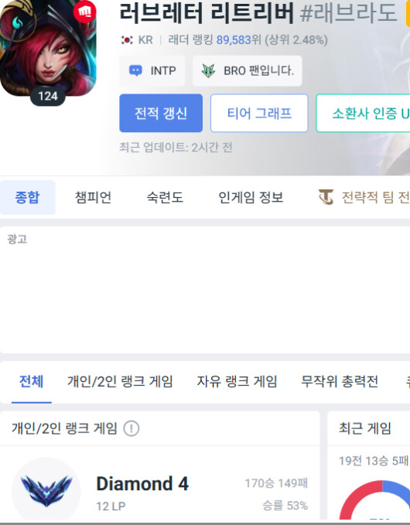Filter by 자유 랭크 게임 tab
Image resolution: width=410 pixels, height=525 pixels.
(237, 381)
